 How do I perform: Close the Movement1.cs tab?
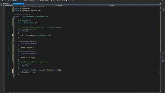23,4
